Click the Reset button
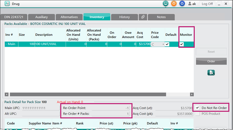The height and width of the screenshot is (130, 233). pos(211,52)
